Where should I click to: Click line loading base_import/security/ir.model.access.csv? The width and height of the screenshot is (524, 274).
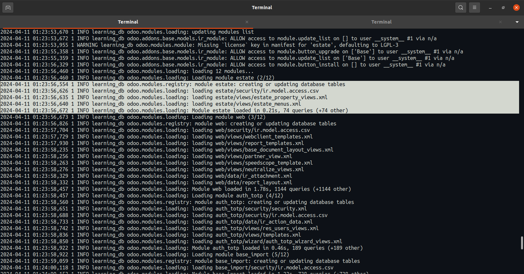167,267
